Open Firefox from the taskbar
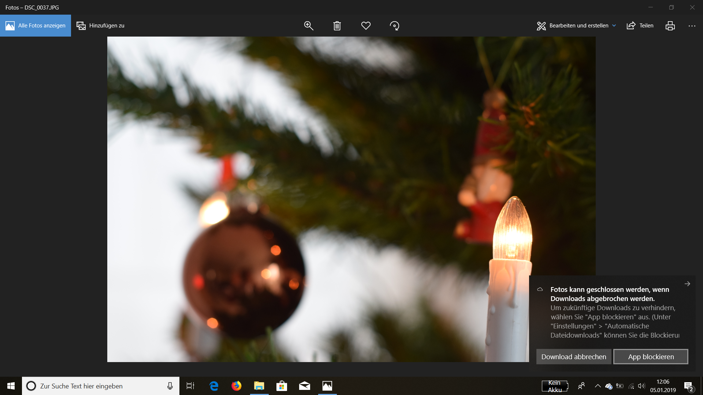Viewport: 703px width, 395px height. 237,386
